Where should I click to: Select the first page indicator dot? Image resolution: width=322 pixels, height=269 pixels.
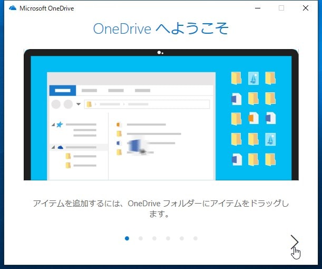coord(127,238)
